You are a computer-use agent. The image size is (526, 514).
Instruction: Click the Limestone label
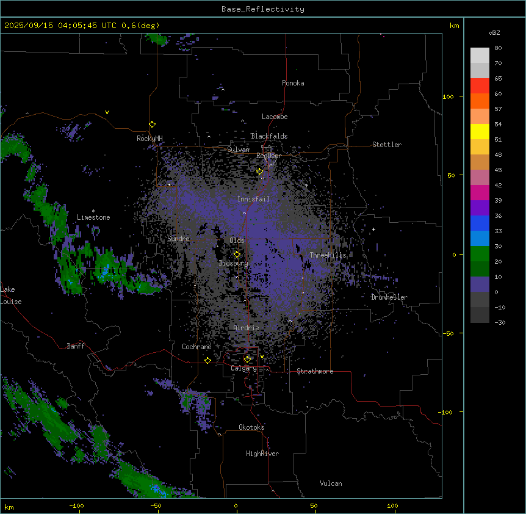click(93, 217)
